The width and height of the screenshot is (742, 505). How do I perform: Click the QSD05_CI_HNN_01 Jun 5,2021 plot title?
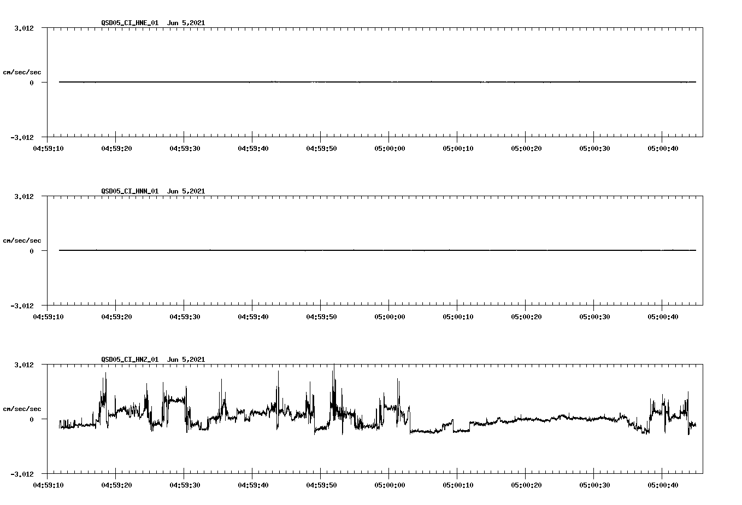pyautogui.click(x=153, y=191)
